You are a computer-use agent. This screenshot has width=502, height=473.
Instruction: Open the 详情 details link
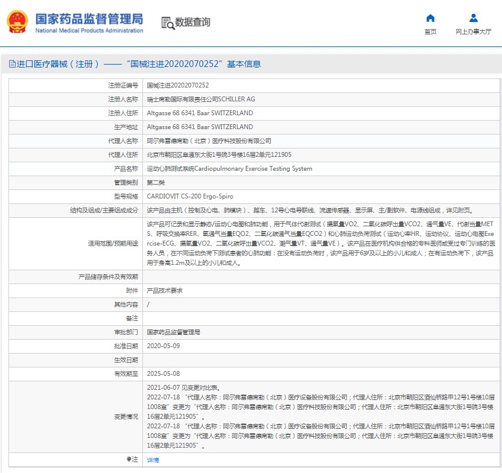(153, 460)
